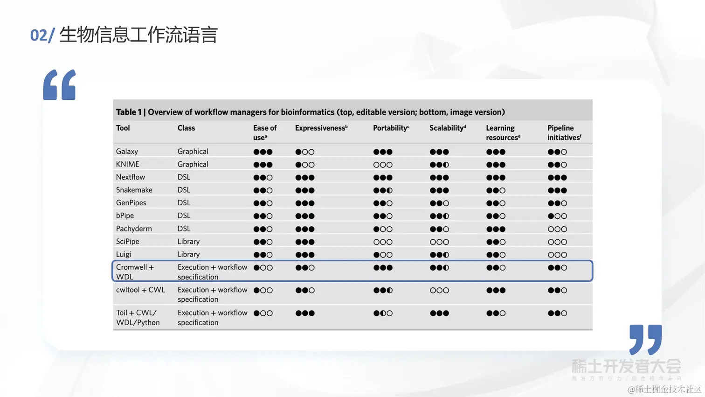The width and height of the screenshot is (705, 397).
Task: Click Snakemake Portability rating dots
Action: coord(383,190)
